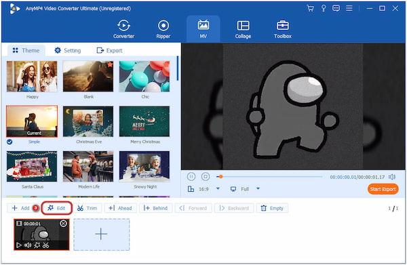The height and width of the screenshot is (265, 407).
Task: Click the monitor display mode icon
Action: point(233,189)
